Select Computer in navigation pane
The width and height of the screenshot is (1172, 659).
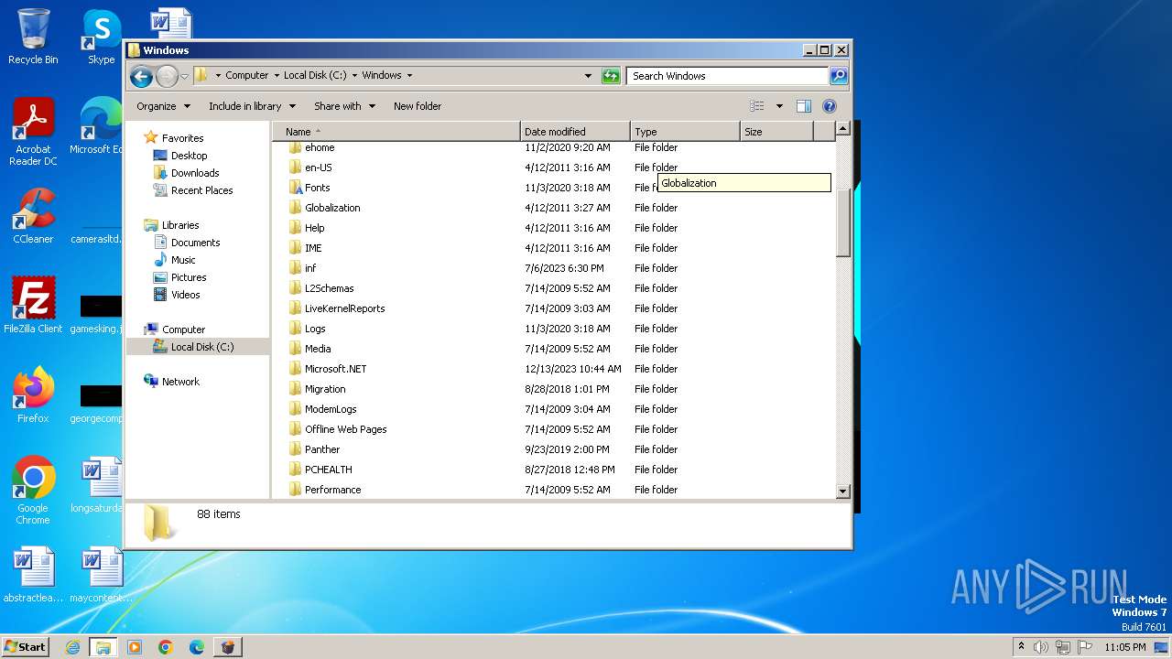click(183, 329)
